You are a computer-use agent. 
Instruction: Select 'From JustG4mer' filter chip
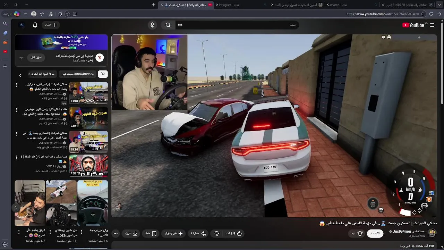[x=77, y=74]
